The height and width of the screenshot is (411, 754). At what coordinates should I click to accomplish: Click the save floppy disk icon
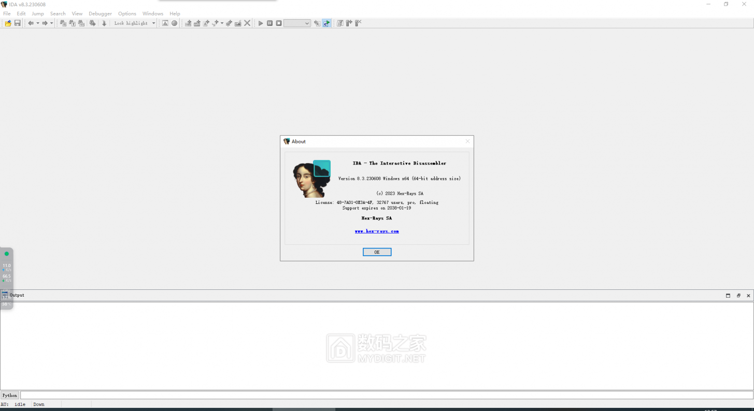click(18, 23)
